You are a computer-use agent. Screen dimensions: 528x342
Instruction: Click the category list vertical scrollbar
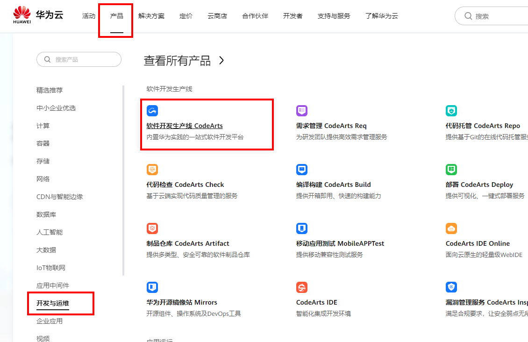(123, 180)
